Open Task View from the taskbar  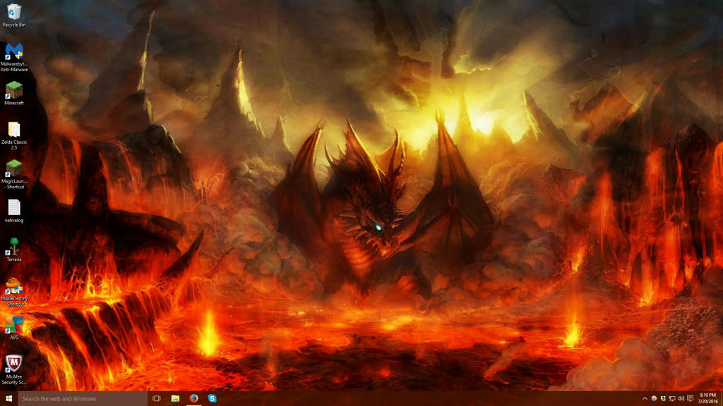tap(156, 399)
